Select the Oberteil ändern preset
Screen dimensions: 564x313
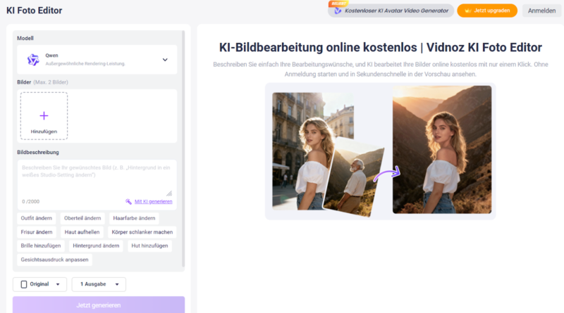[x=82, y=218]
